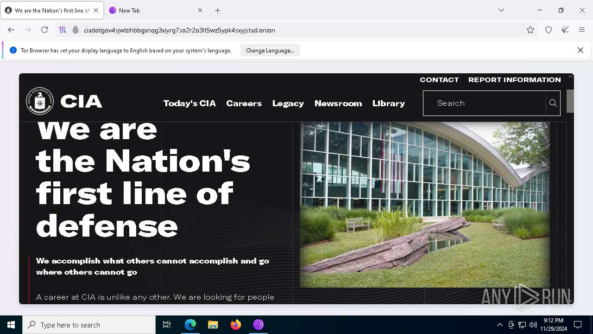
Task: Click the network tray icon
Action: coord(522,325)
